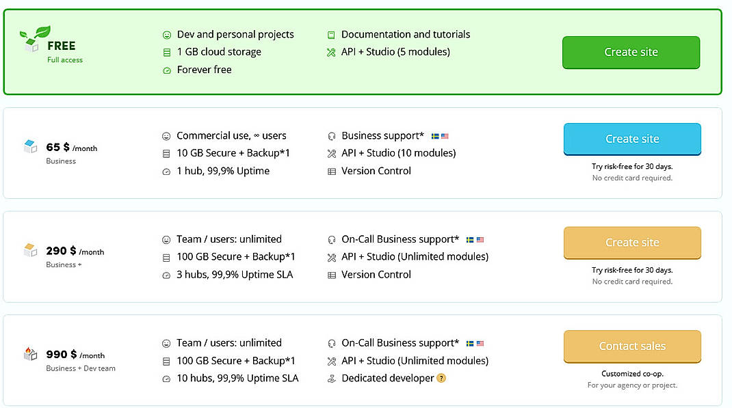
Task: Click smiley icon next to Dev and personal projects
Action: click(167, 35)
